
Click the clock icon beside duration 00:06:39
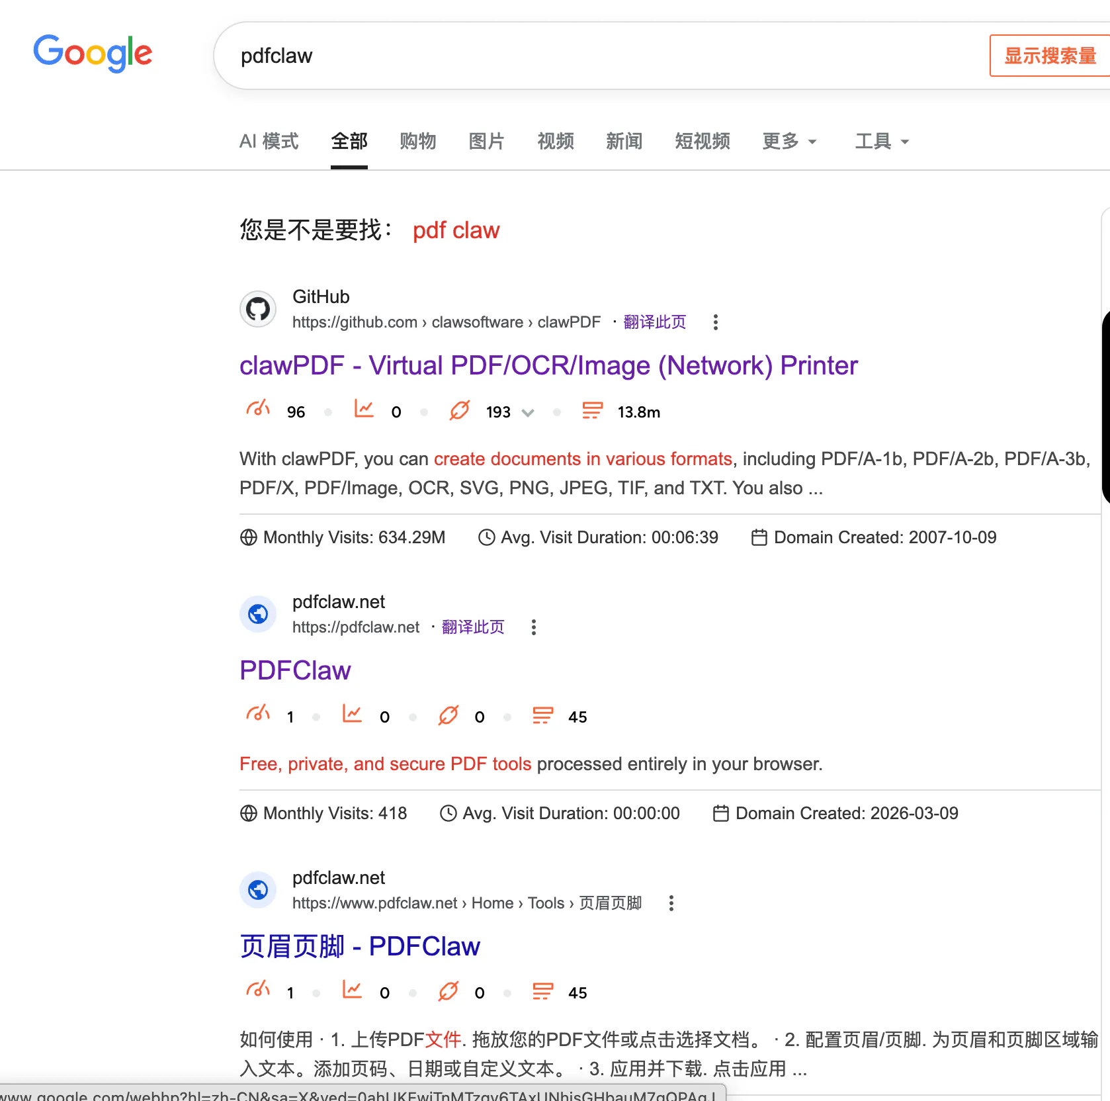pos(486,537)
